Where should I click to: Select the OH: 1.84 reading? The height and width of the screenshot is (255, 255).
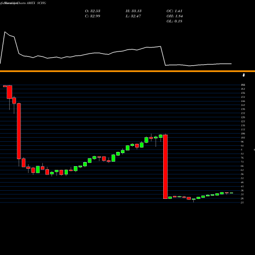tap(174, 16)
